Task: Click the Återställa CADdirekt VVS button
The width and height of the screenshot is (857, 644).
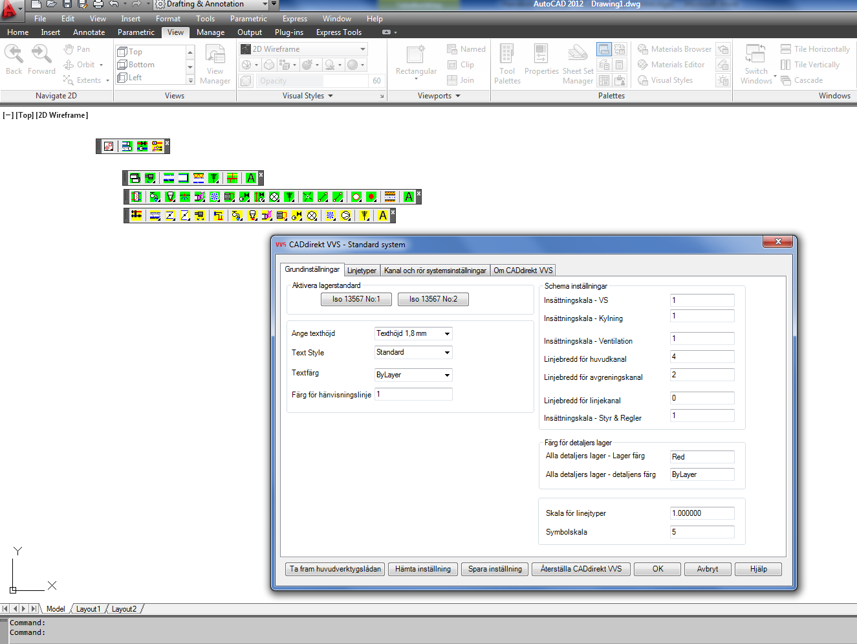Action: tap(581, 569)
